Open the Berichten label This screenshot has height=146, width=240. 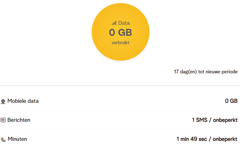point(19,120)
